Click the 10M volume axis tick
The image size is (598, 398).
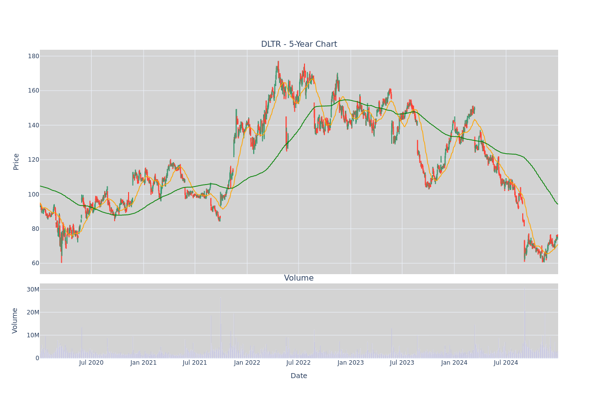[33, 335]
